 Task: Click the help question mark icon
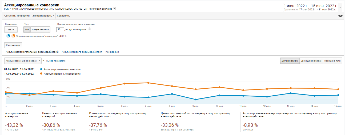tap(90, 29)
